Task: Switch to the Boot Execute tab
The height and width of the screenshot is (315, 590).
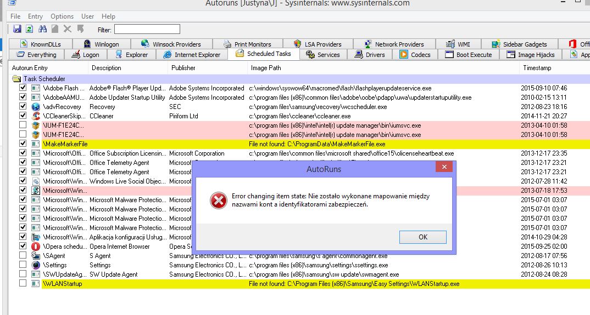Action: (469, 54)
